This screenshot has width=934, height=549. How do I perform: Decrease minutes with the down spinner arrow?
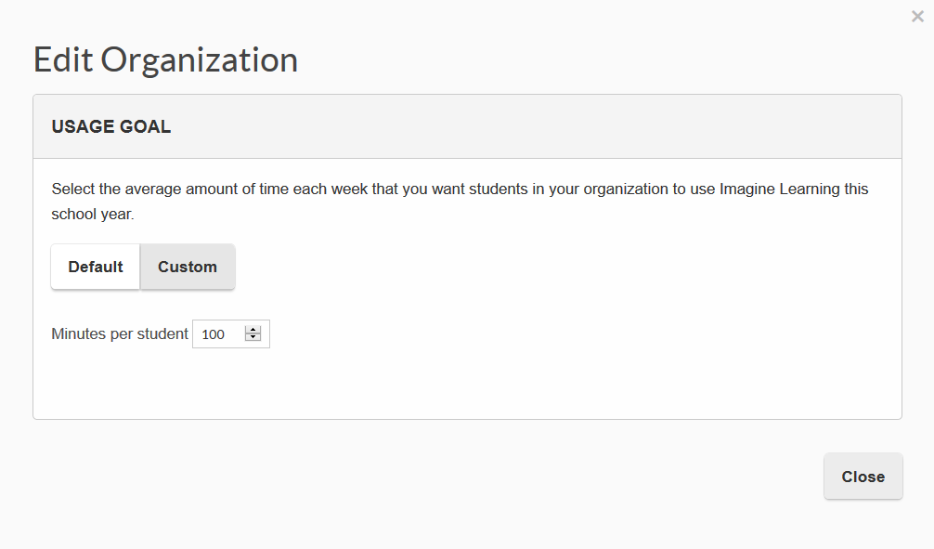pyautogui.click(x=253, y=338)
